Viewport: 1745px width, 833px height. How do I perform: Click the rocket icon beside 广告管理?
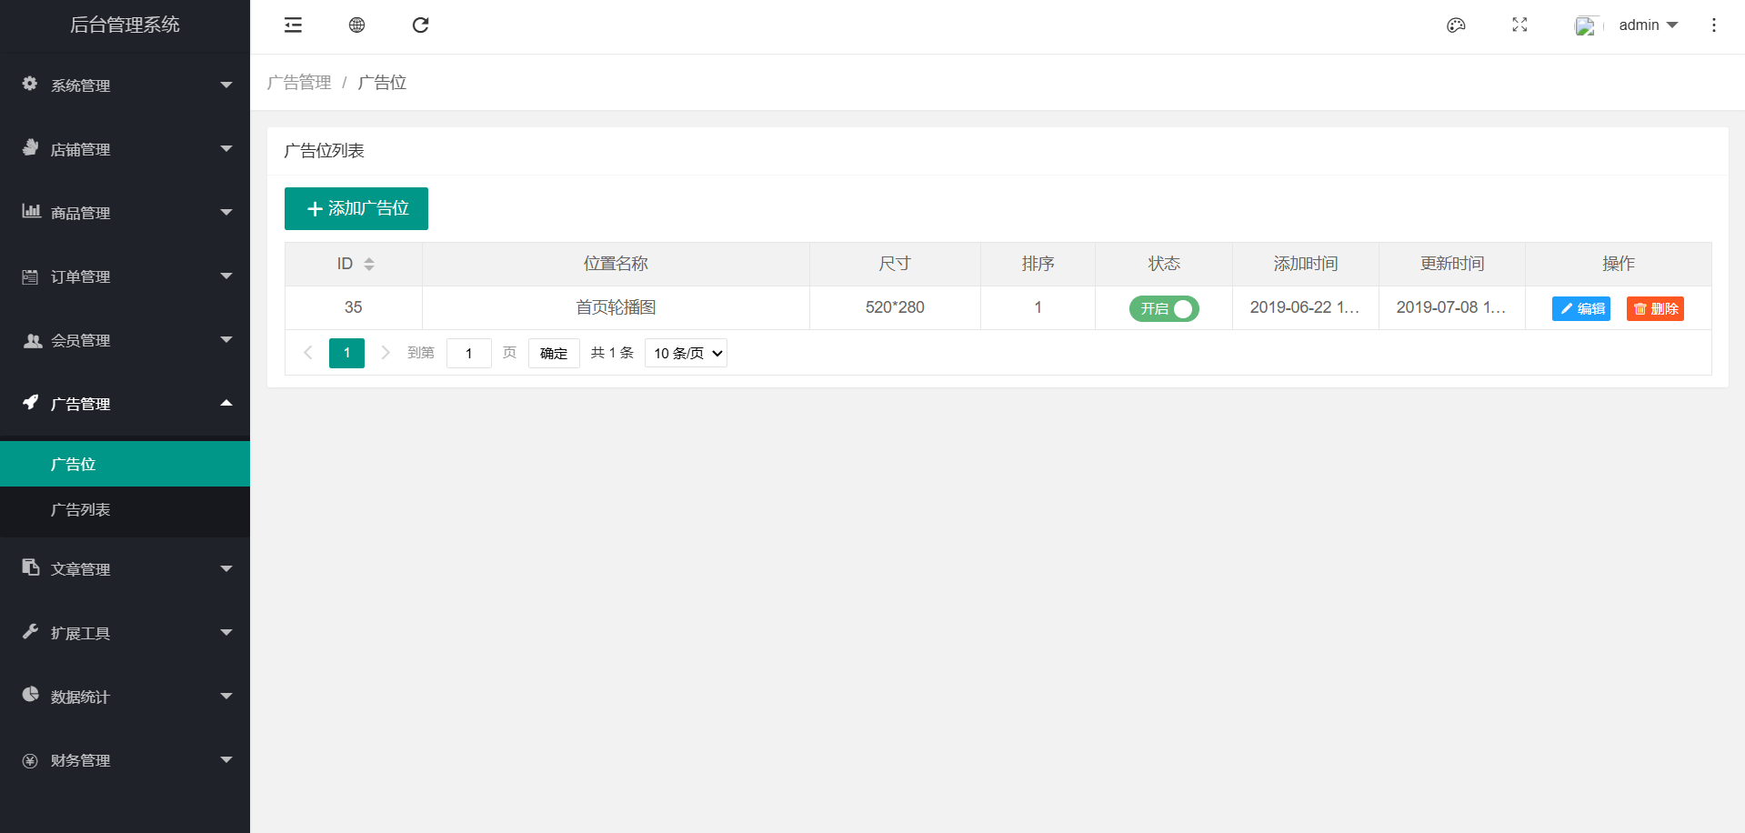pyautogui.click(x=30, y=402)
